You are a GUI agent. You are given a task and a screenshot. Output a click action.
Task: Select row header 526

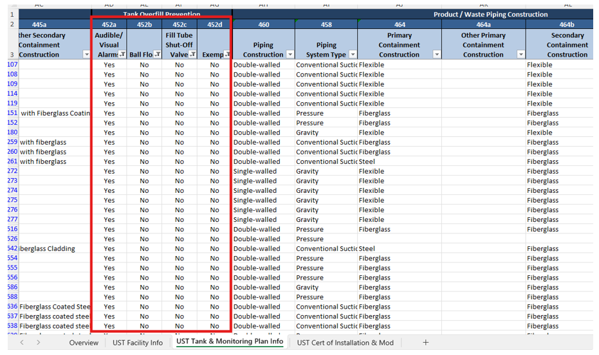pos(13,239)
